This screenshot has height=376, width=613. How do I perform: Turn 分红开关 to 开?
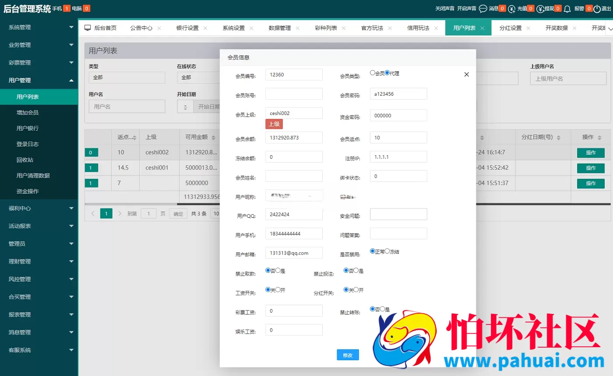[x=356, y=290]
